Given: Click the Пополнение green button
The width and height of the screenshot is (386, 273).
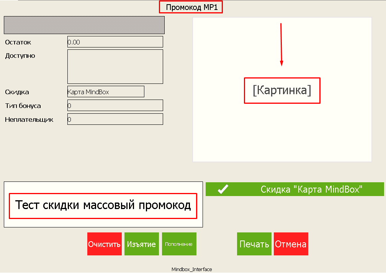Looking at the screenshot, I should (179, 244).
